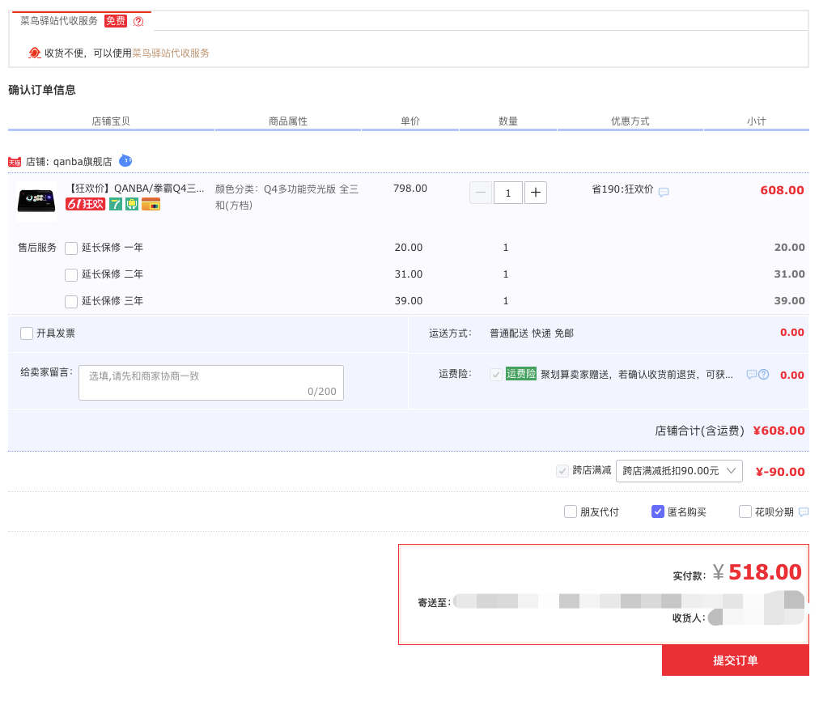Click the 798.00 unit price

(410, 189)
